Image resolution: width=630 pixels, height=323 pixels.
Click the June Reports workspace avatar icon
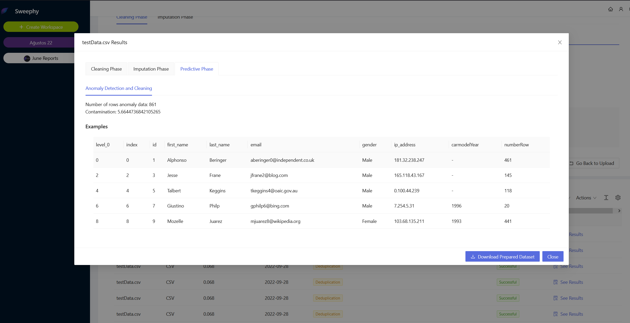[27, 58]
